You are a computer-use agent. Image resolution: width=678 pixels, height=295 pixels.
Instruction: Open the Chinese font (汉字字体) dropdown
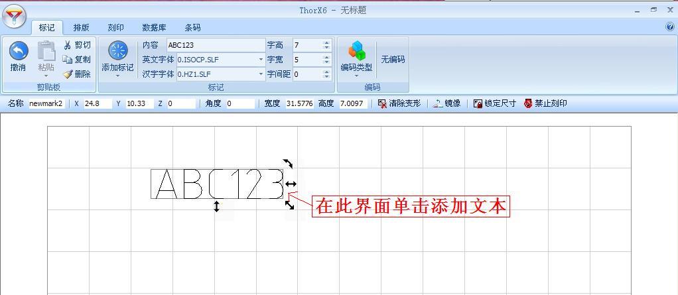click(x=261, y=74)
